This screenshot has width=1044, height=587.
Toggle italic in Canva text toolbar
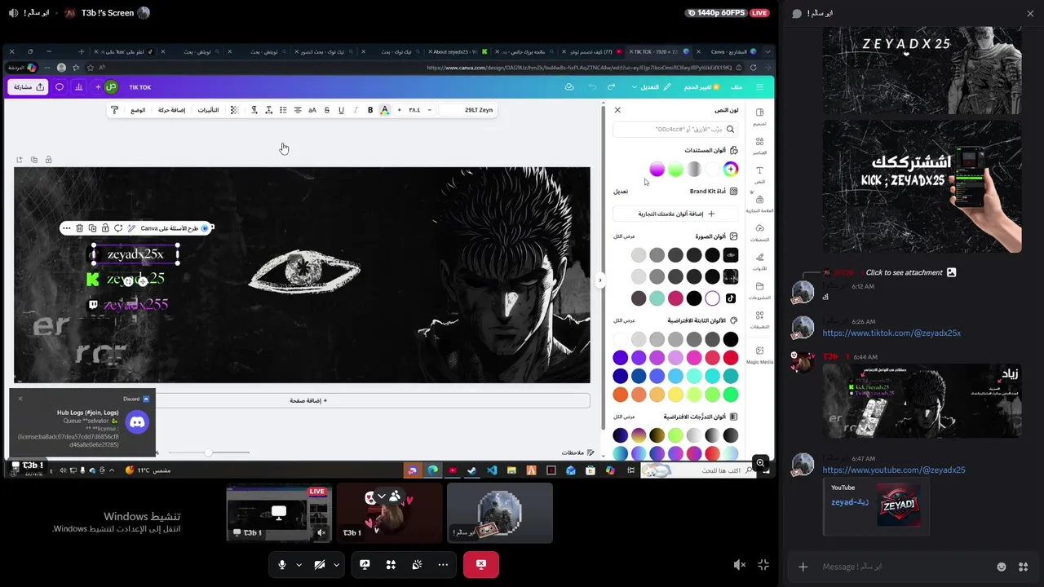click(356, 110)
